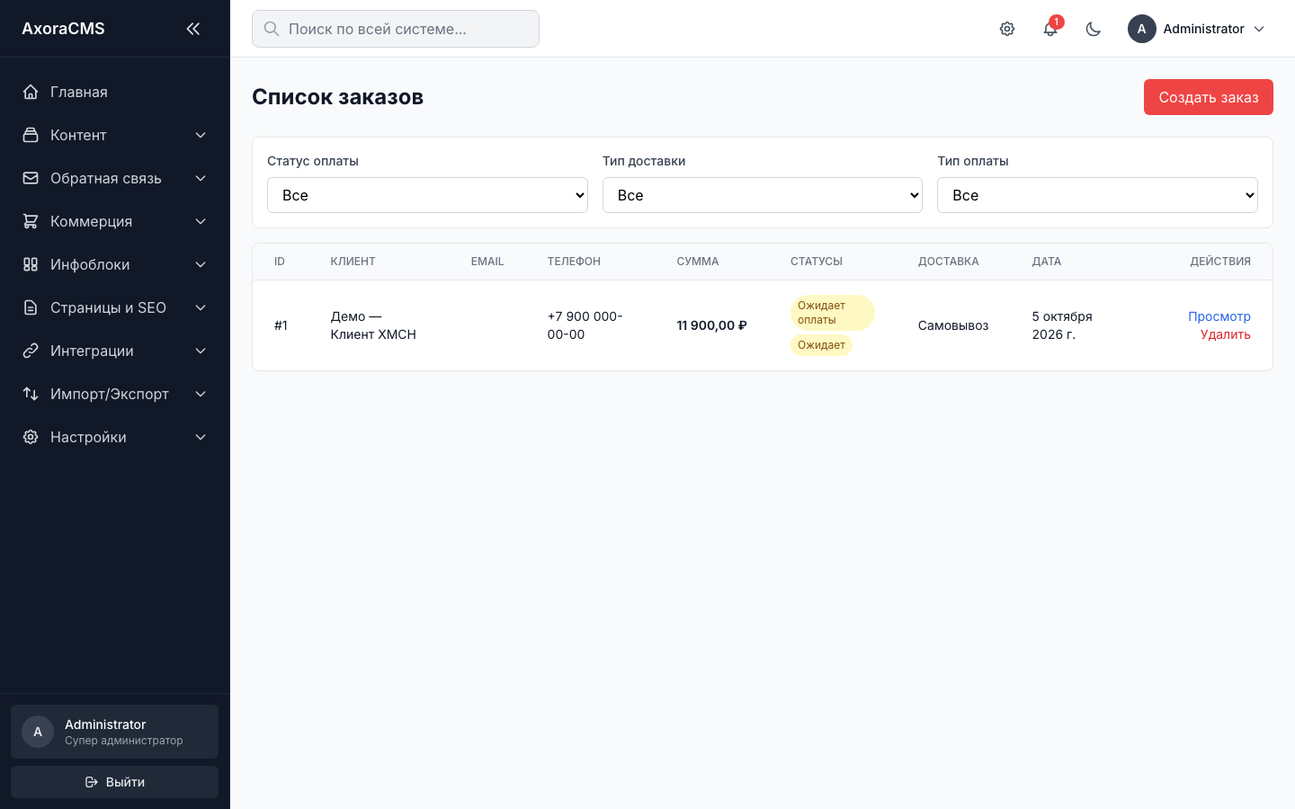
Task: Open the notifications bell
Action: click(x=1050, y=29)
